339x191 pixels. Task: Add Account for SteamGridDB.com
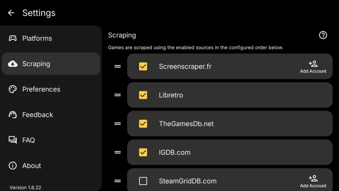click(313, 181)
